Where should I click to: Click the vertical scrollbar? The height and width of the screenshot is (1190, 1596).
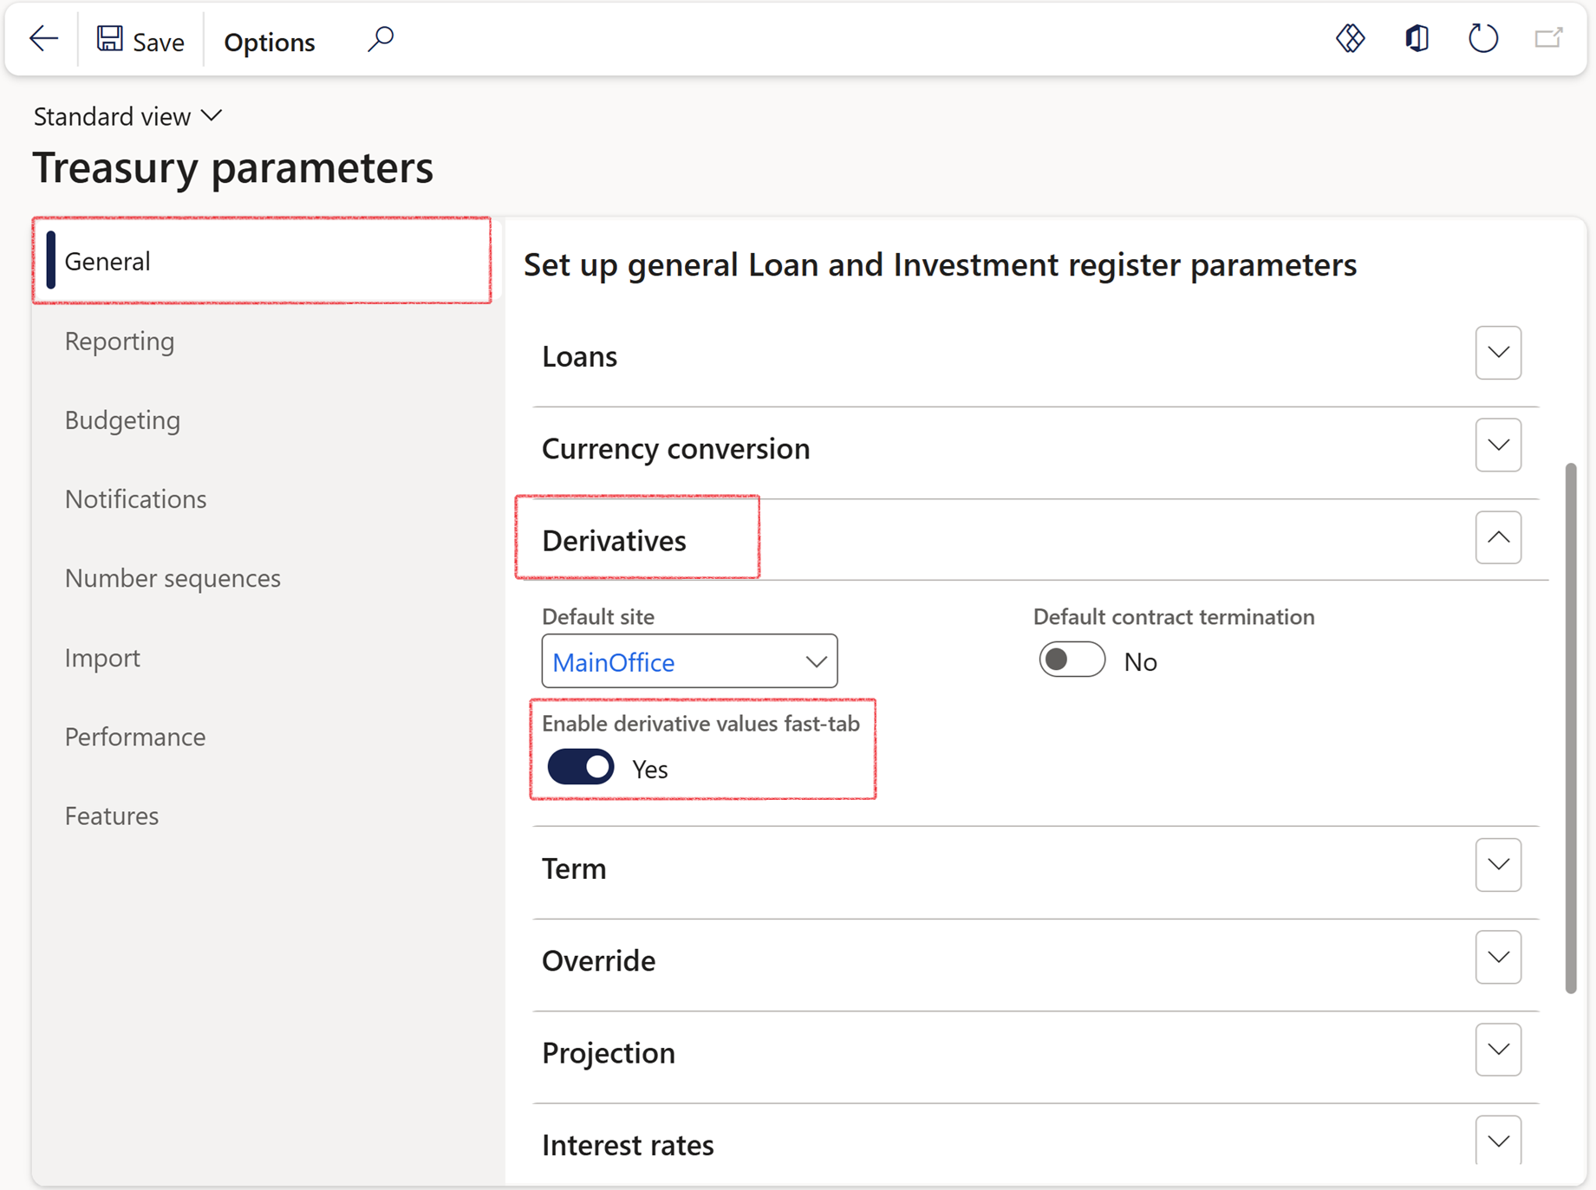[1570, 728]
